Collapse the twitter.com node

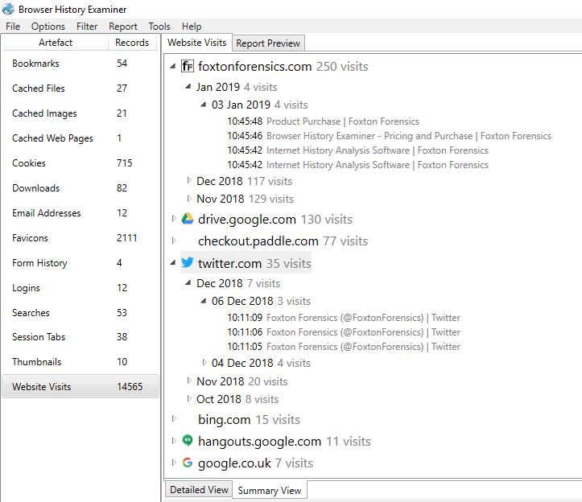point(173,263)
